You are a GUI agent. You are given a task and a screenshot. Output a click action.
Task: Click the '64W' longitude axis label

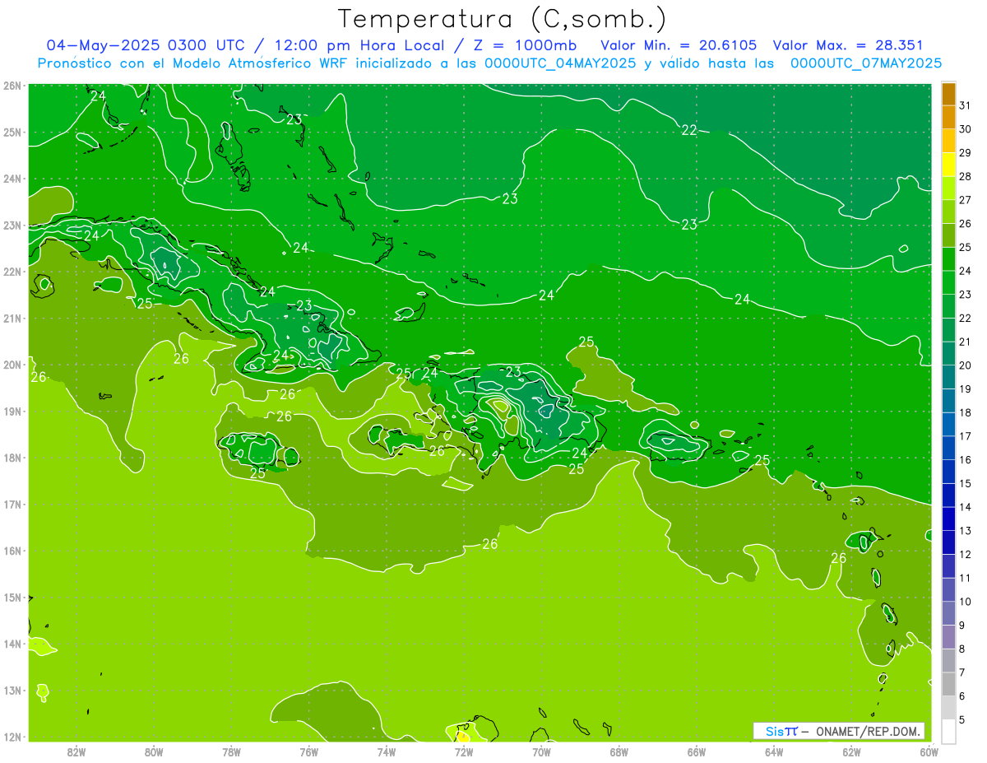[774, 751]
